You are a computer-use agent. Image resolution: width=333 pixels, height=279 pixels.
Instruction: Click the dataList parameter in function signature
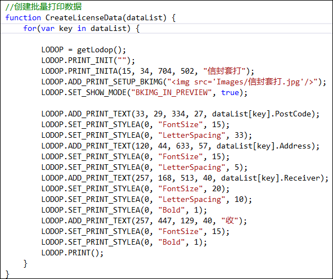(144, 17)
